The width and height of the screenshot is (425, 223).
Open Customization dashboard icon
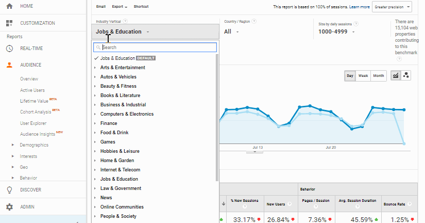9,23
